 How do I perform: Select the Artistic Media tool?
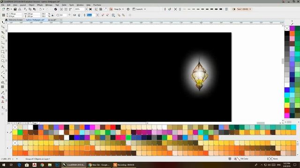3,47
